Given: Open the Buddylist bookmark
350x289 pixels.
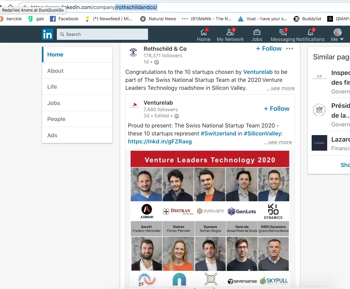Looking at the screenshot, I should [307, 19].
